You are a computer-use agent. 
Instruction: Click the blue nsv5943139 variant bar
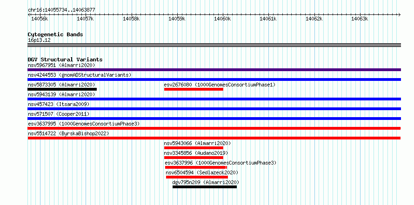(214, 99)
